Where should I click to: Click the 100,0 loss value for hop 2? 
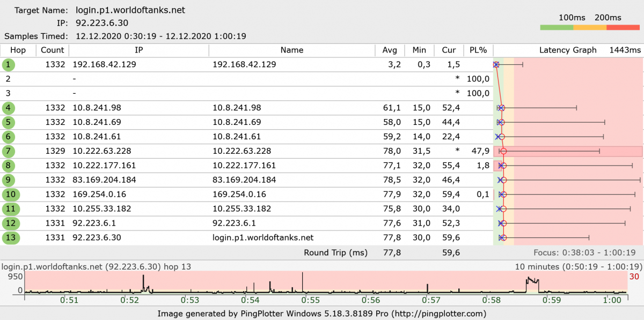(x=478, y=79)
